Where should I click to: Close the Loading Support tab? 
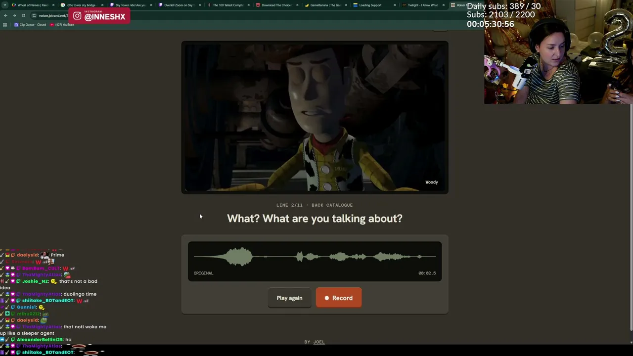[x=395, y=5]
